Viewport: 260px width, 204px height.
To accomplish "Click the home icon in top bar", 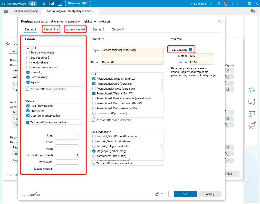I will click(x=43, y=4).
